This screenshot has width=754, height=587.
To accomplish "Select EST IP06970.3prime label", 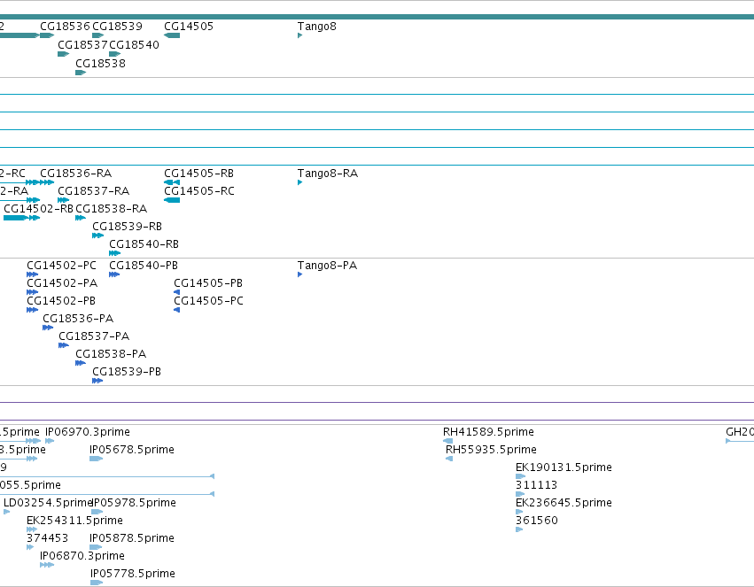I will coord(88,432).
